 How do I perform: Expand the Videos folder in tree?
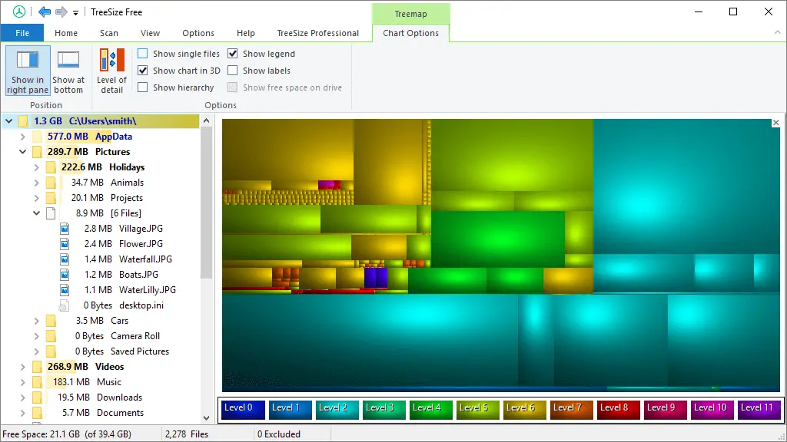[22, 367]
